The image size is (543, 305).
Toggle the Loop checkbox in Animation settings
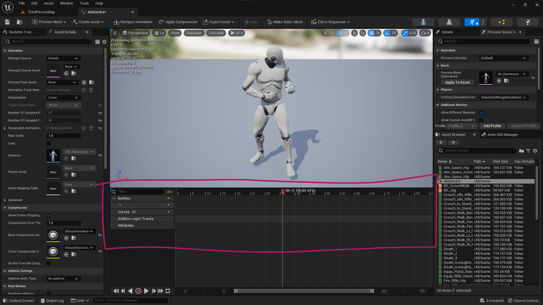click(48, 143)
